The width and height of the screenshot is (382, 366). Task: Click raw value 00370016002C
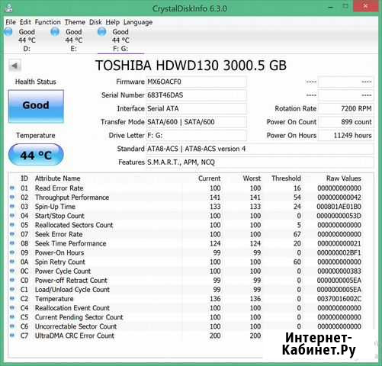coord(339,299)
